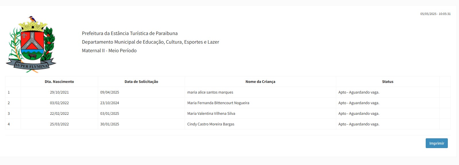Select the Dta. Nascimento column header
This screenshot has width=459, height=165.
(59, 81)
